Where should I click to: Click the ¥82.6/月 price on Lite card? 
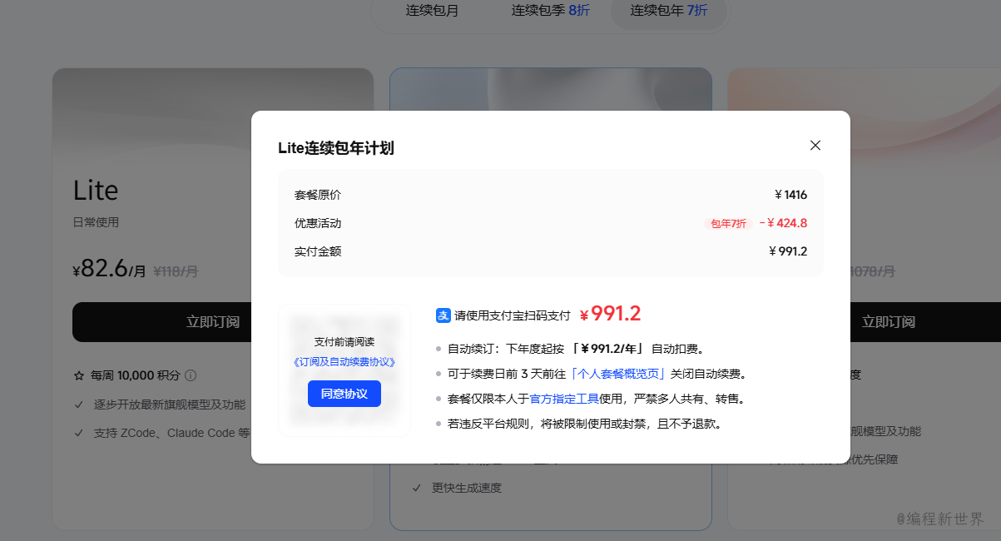[x=110, y=269]
